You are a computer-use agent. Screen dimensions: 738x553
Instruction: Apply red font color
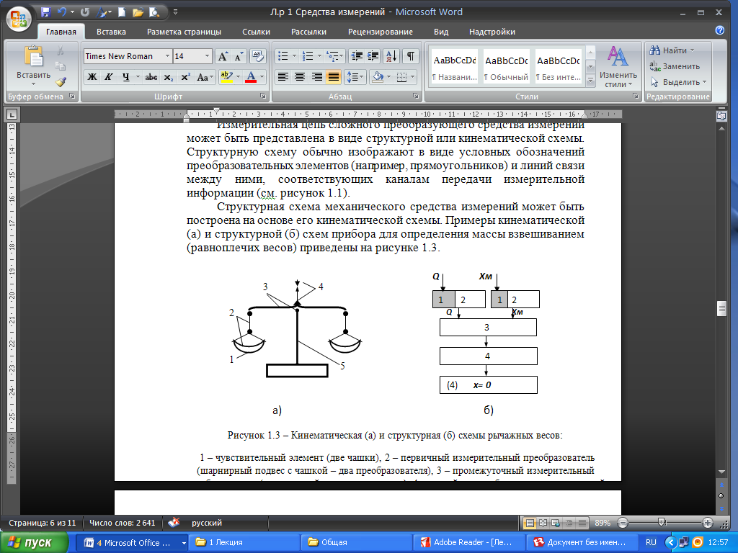pyautogui.click(x=251, y=76)
